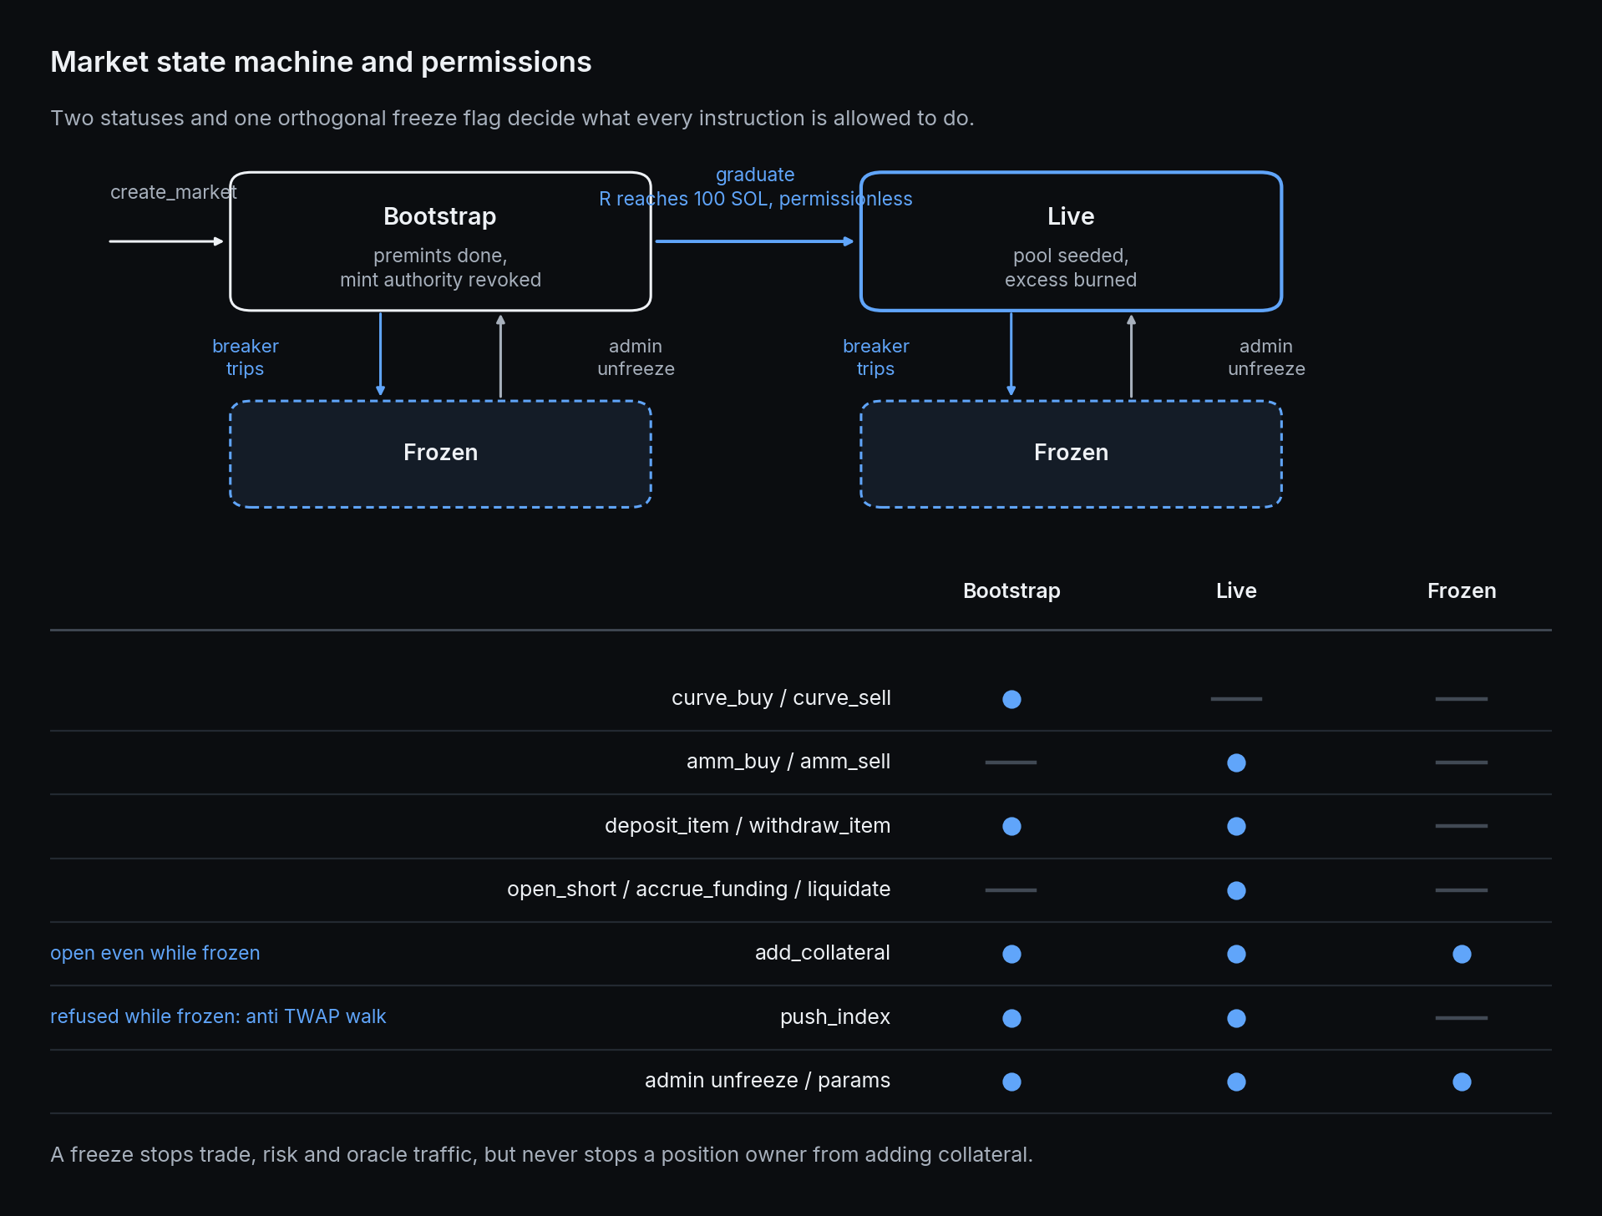1602x1216 pixels.
Task: Click the 'graduate' transition label
Action: pos(755,175)
